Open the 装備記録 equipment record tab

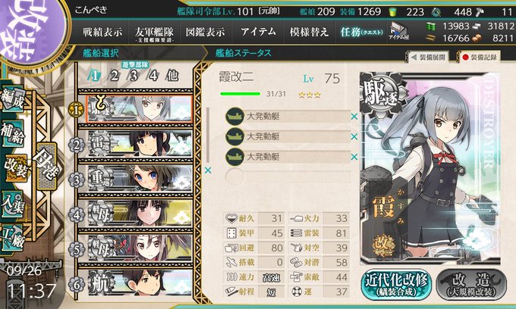coord(480,58)
